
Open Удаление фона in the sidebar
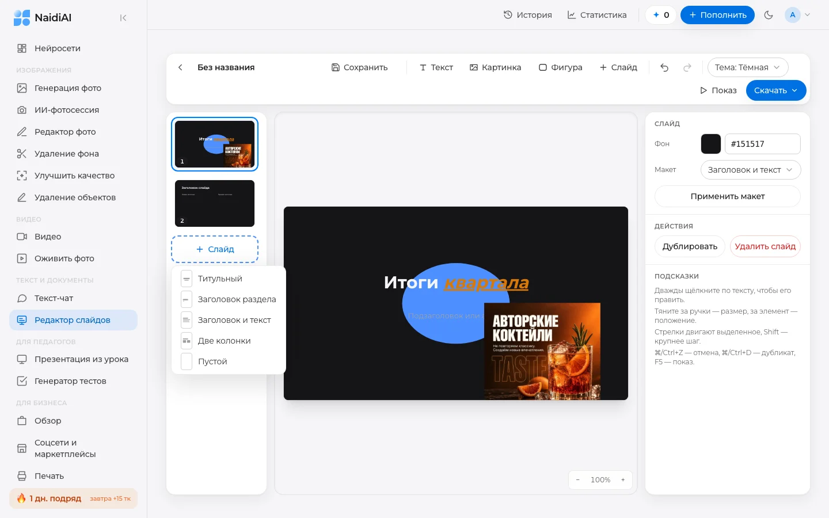(x=73, y=154)
